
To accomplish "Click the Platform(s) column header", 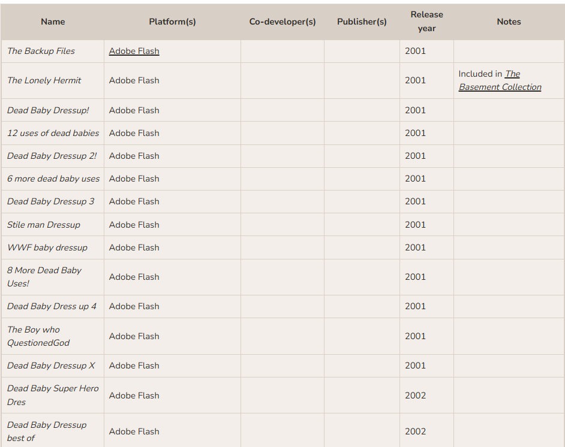I will coord(172,22).
